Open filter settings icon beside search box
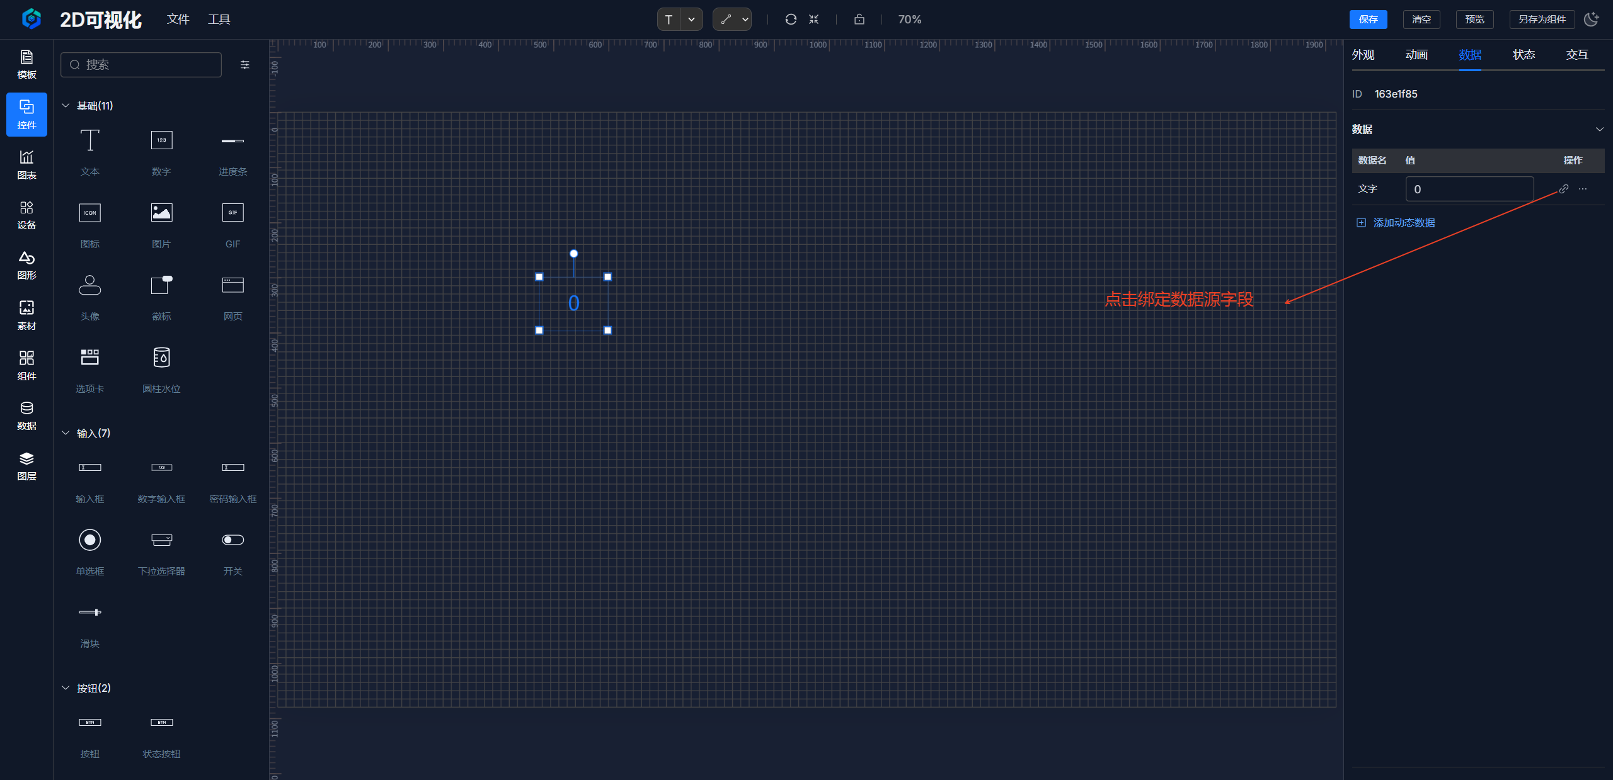 [245, 65]
